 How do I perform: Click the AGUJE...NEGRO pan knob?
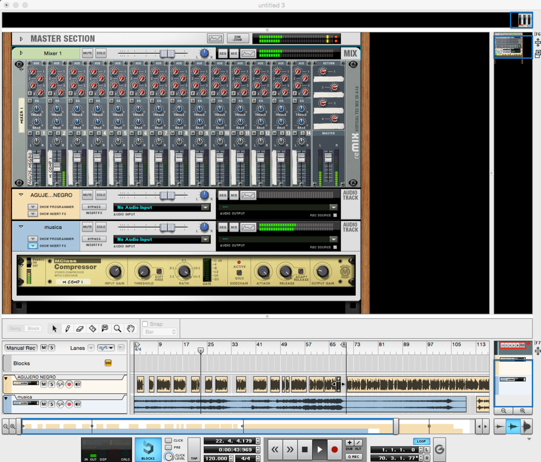pyautogui.click(x=204, y=195)
